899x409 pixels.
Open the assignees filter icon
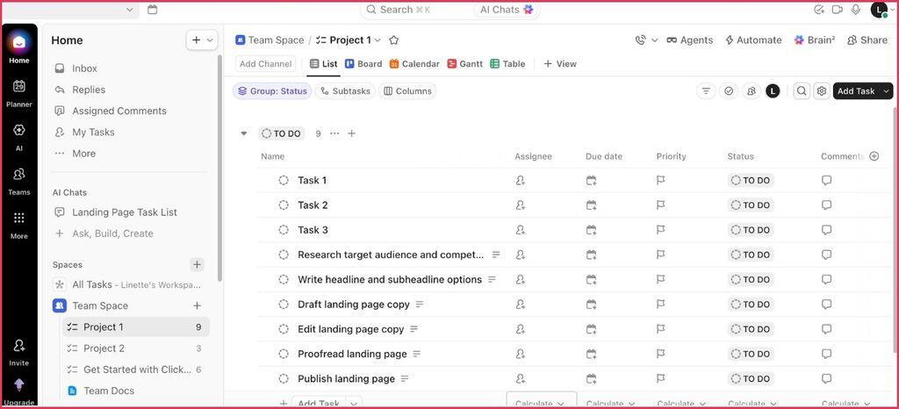[x=752, y=91]
